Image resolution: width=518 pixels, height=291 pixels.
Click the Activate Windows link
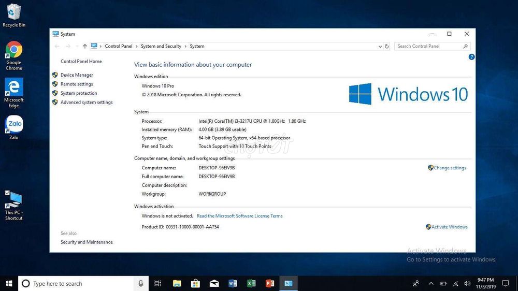pyautogui.click(x=449, y=227)
